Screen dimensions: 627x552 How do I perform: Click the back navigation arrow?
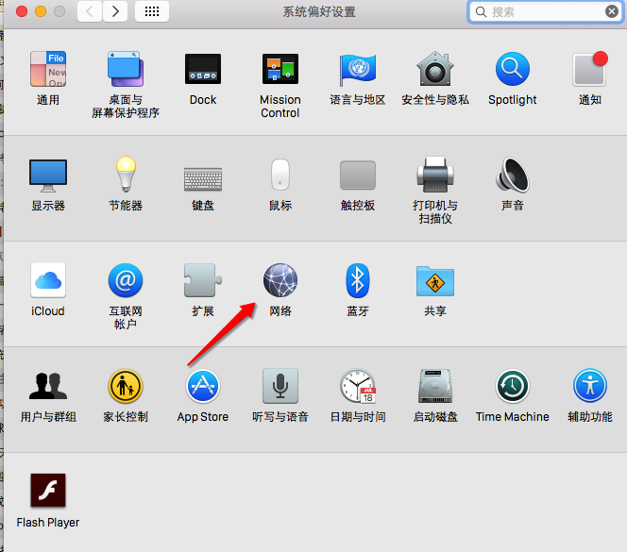[x=91, y=11]
